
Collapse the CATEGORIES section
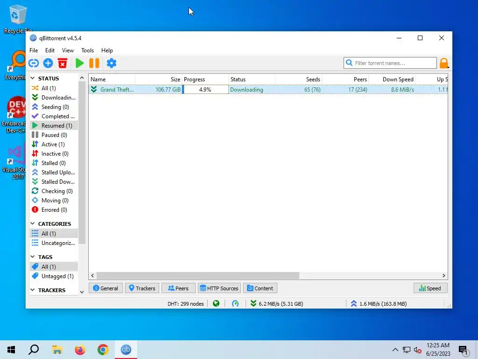(x=33, y=224)
